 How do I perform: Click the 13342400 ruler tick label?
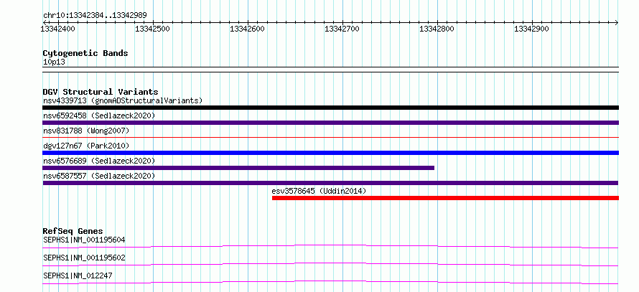tap(58, 29)
